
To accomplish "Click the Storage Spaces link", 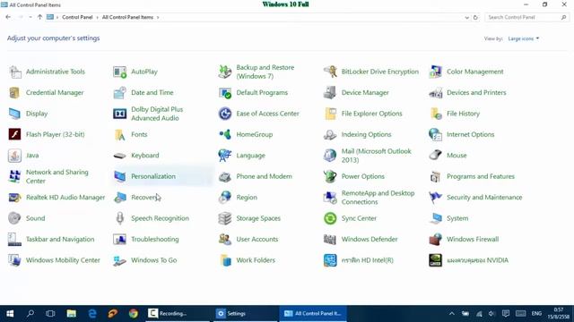I will 258,218.
